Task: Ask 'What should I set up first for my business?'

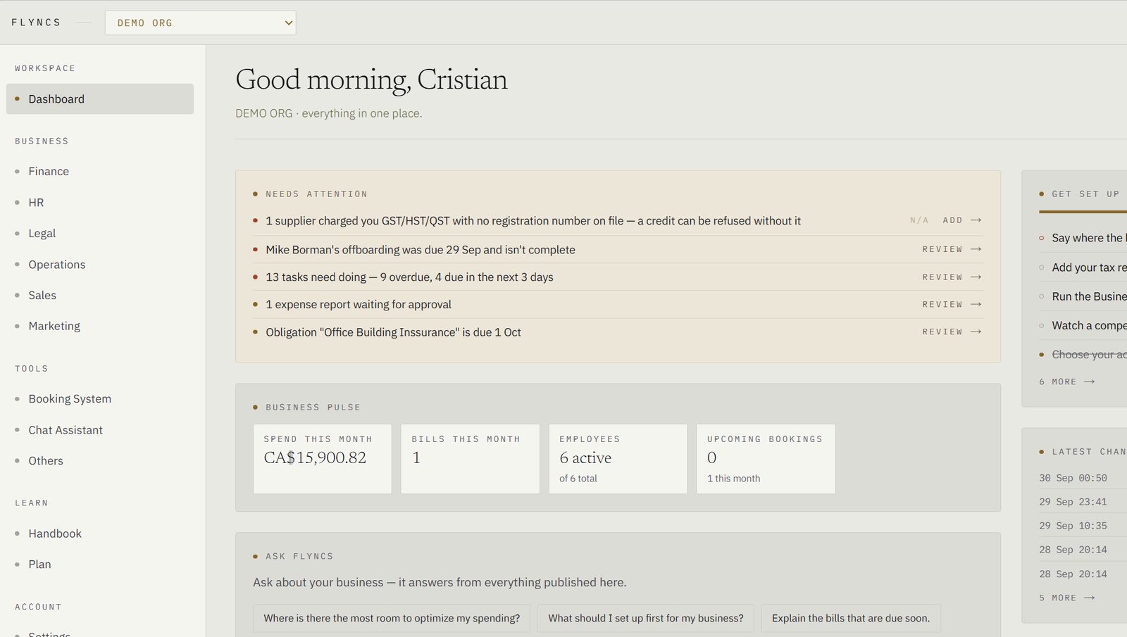Action: [646, 618]
